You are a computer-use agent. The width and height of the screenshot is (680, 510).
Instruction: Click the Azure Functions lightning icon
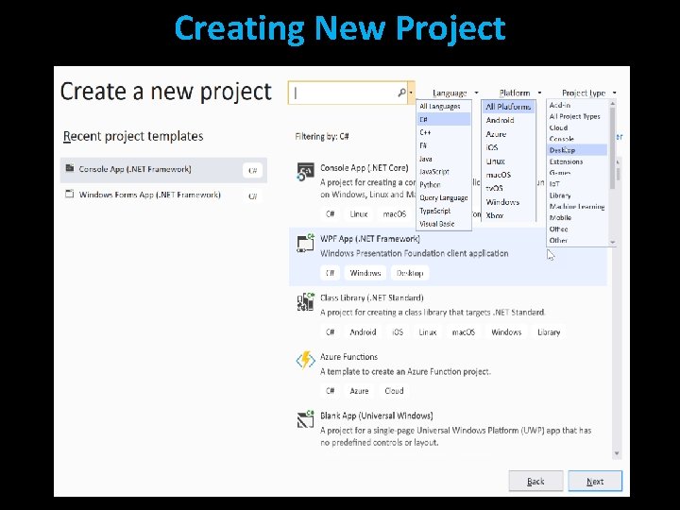[x=305, y=360]
